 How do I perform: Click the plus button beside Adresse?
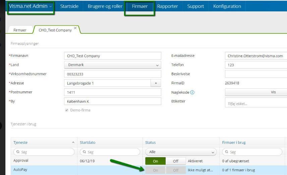tap(156, 83)
